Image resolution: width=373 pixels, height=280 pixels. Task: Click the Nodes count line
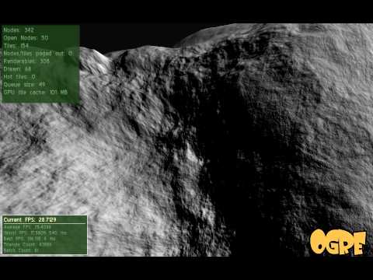point(19,30)
